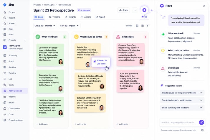Add note to Challenges column
The image size is (210, 140).
click(x=122, y=124)
